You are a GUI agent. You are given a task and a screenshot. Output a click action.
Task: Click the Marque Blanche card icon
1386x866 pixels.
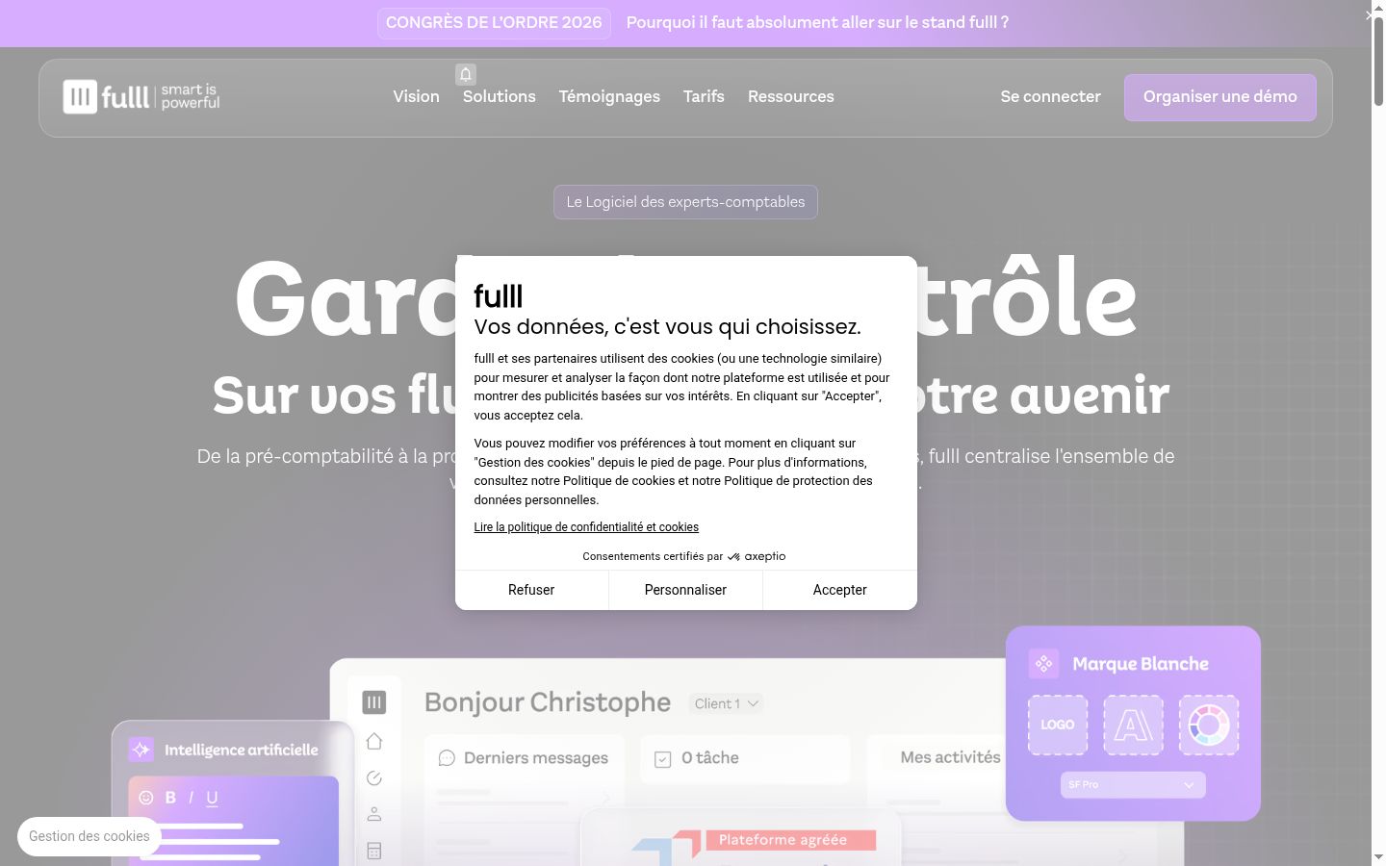(1043, 664)
